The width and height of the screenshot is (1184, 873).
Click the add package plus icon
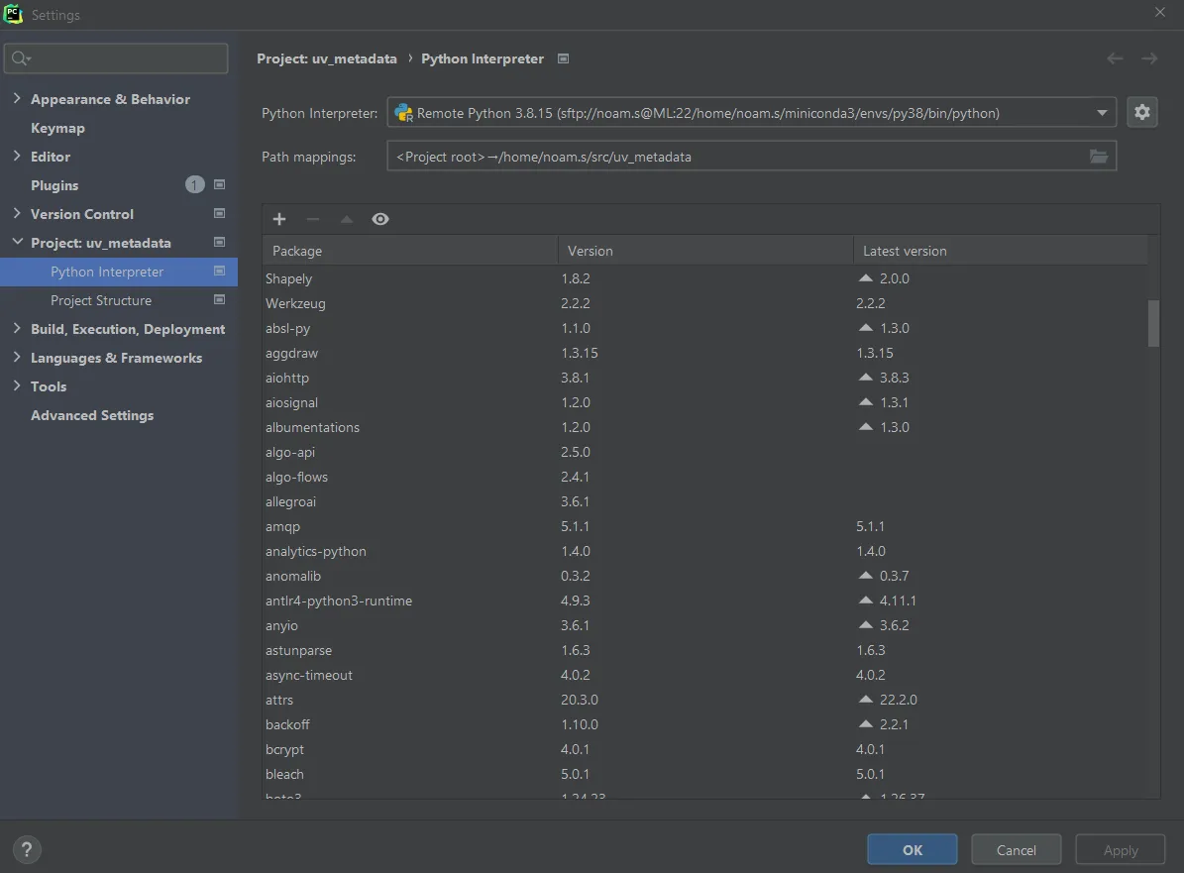pos(279,219)
